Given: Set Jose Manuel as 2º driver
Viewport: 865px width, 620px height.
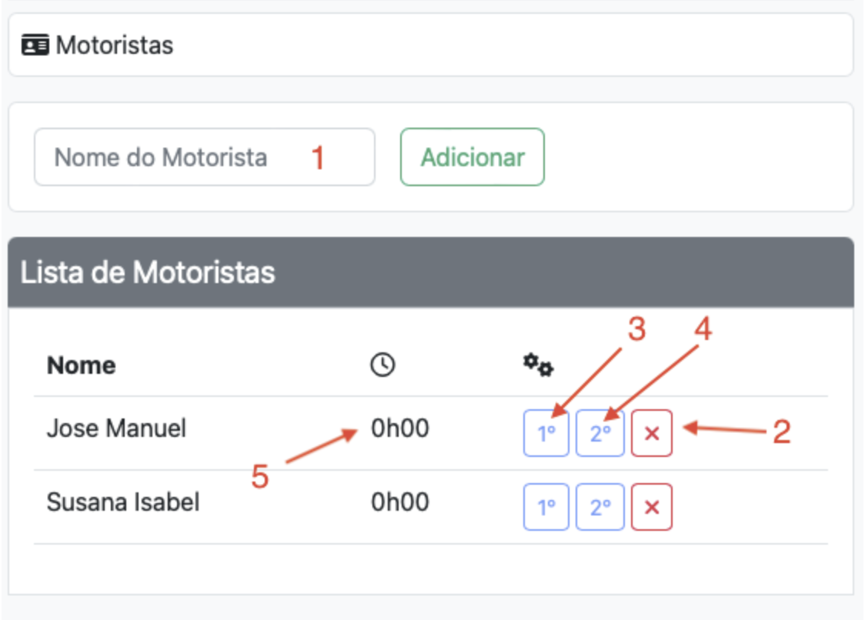Looking at the screenshot, I should pyautogui.click(x=600, y=433).
